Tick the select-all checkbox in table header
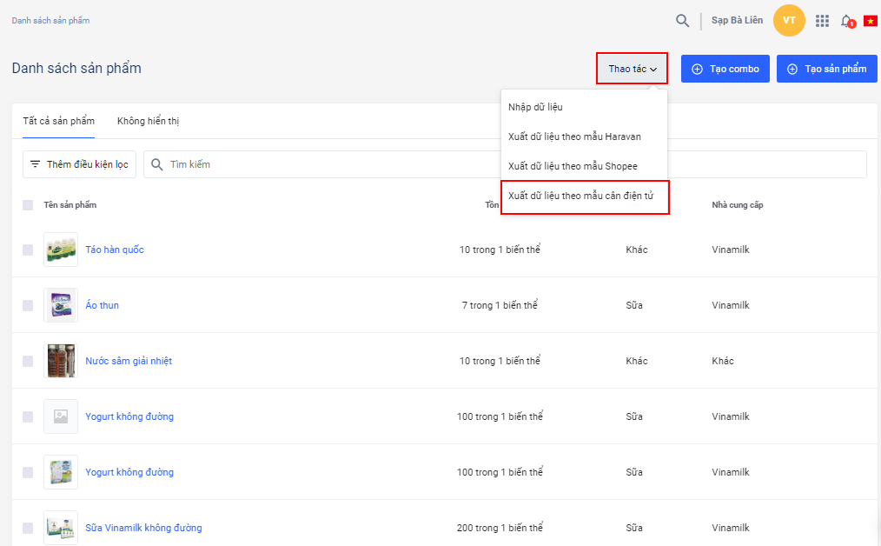The image size is (881, 546). pyautogui.click(x=28, y=205)
